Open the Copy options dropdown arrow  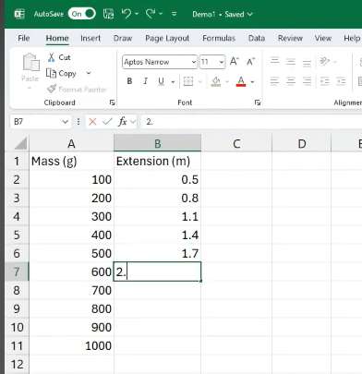[x=89, y=73]
